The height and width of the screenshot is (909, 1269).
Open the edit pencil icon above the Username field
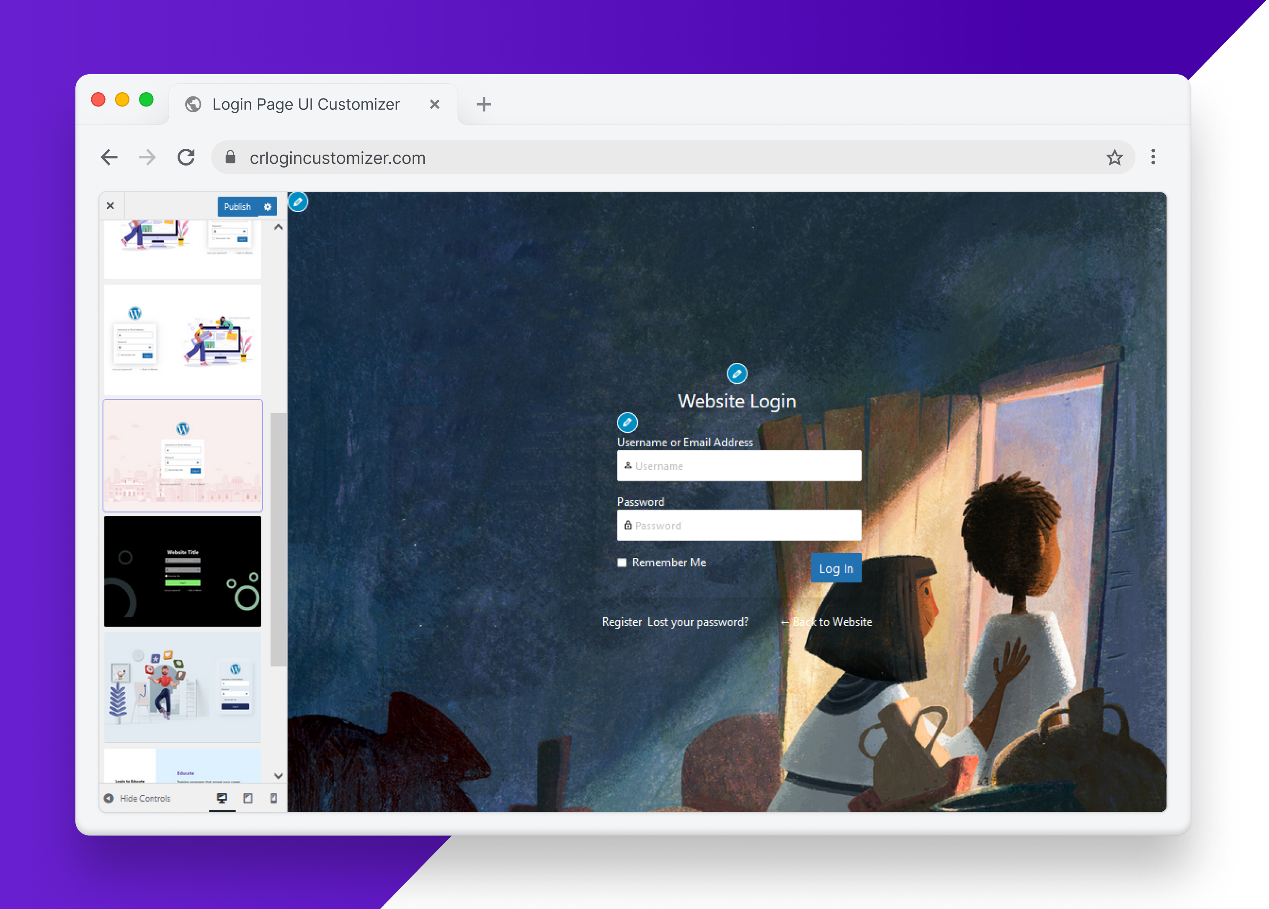[x=627, y=422]
